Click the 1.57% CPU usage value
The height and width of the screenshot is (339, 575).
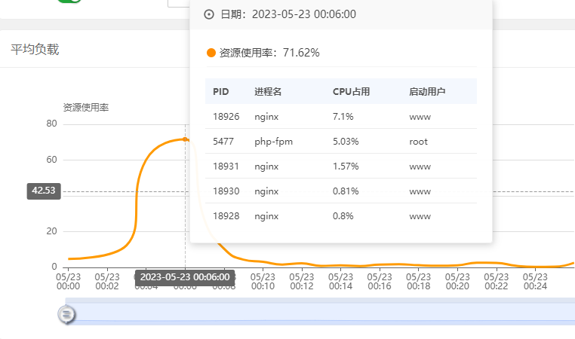click(346, 166)
